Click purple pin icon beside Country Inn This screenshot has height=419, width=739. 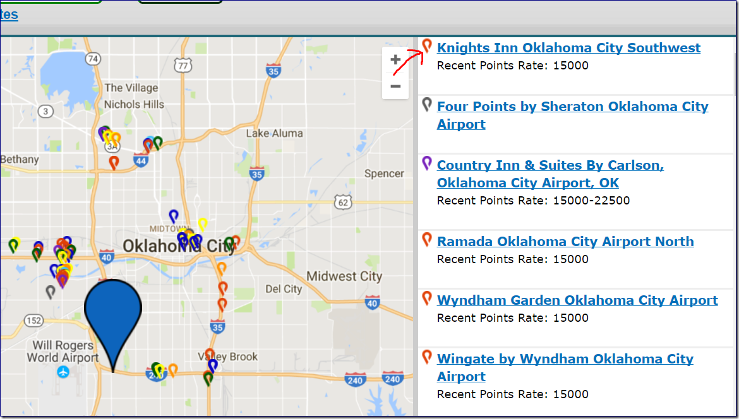[427, 163]
